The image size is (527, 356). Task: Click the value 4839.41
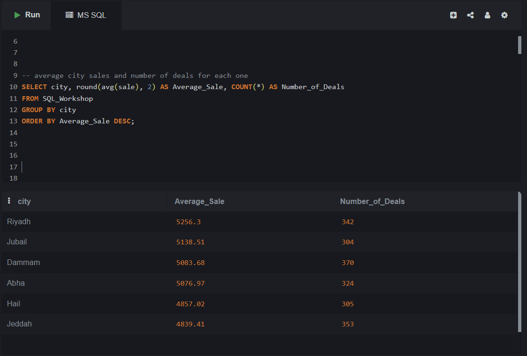point(191,324)
